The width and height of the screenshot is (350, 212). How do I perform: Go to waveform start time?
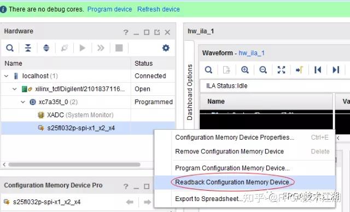[318, 70]
